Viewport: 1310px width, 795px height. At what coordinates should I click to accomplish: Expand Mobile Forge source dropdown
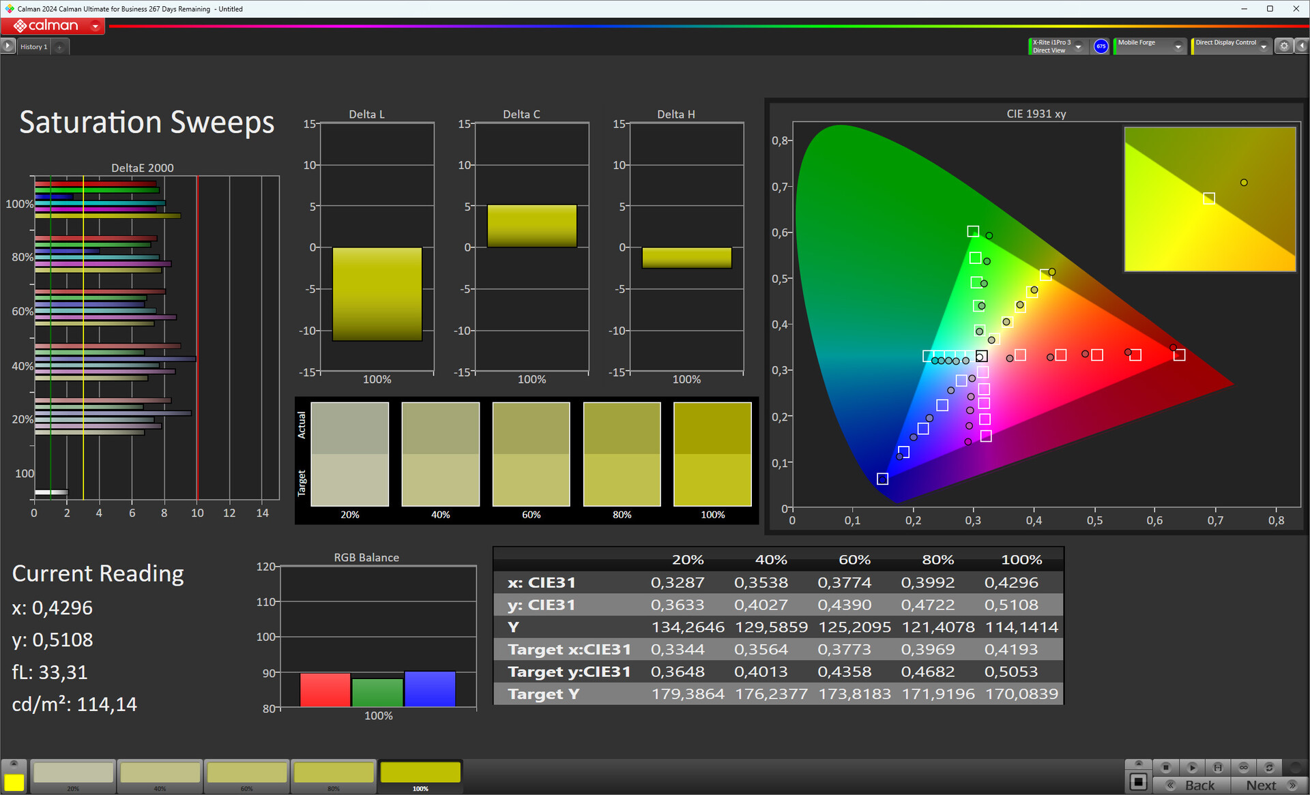1178,46
